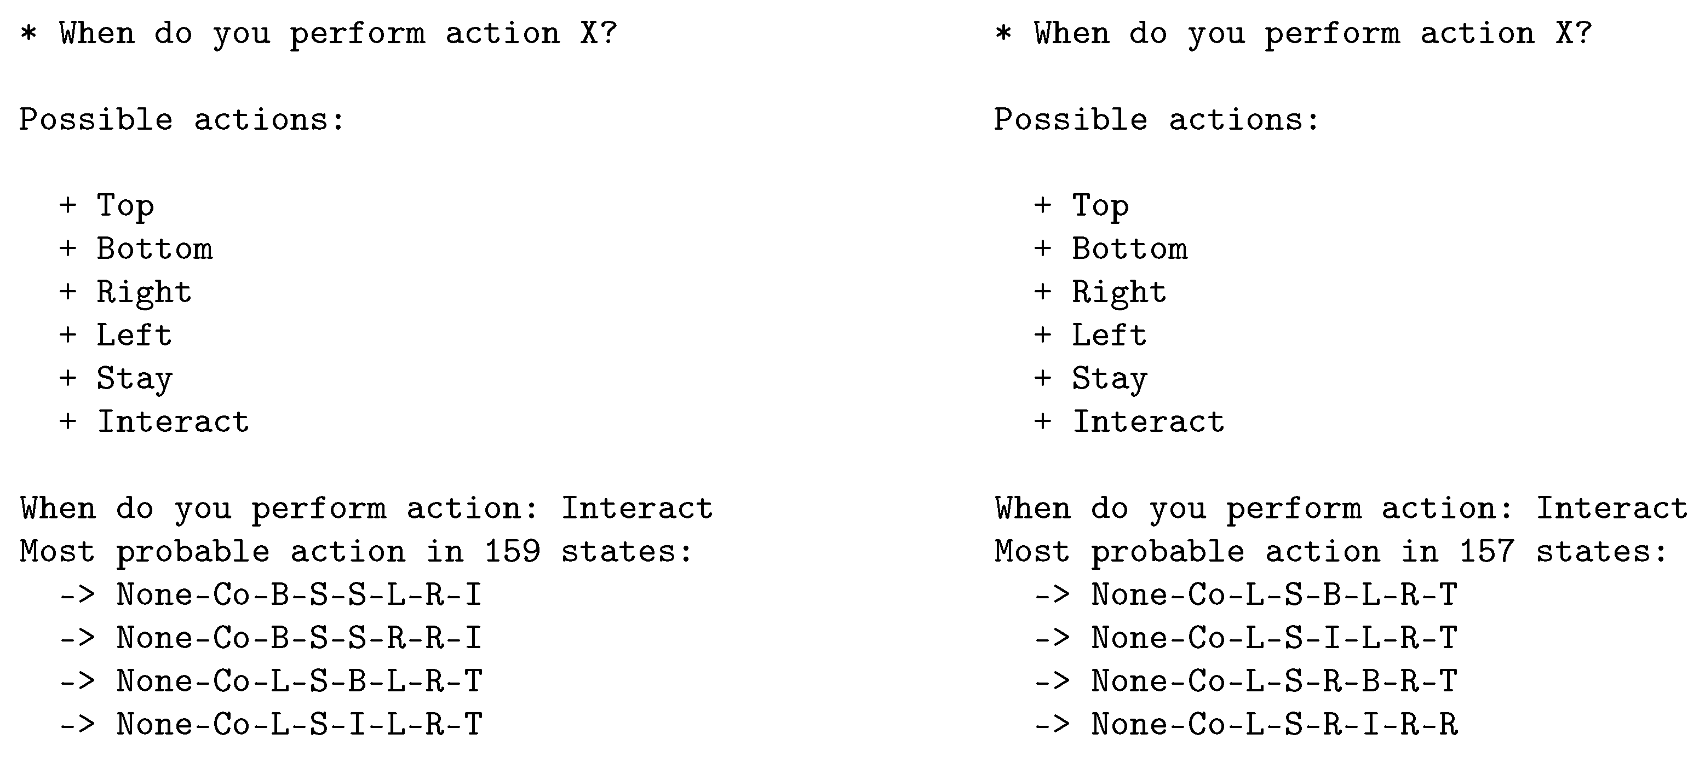Select Top in the right-hand action list
Screen dimensions: 1705x757
[x=1100, y=206]
